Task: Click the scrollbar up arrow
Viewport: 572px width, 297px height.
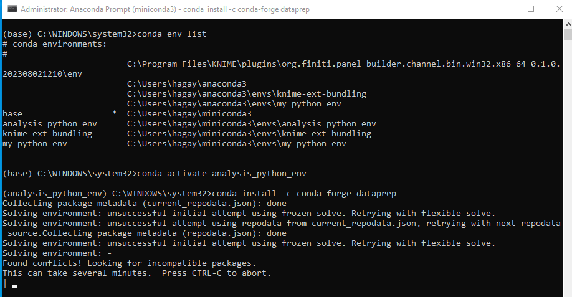Action: 568,24
